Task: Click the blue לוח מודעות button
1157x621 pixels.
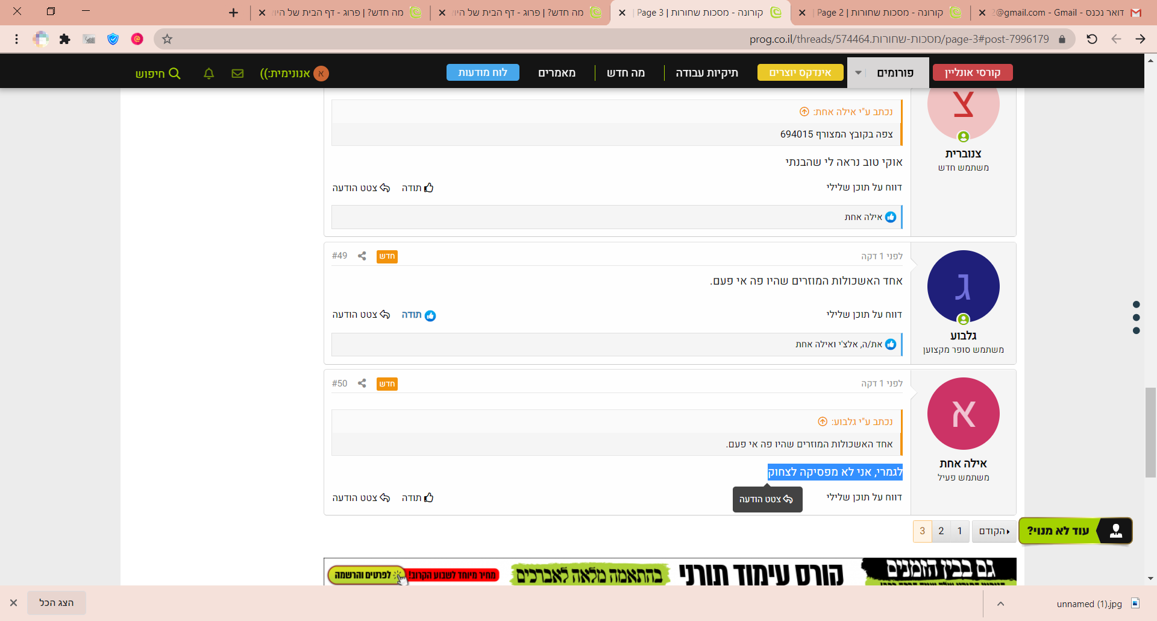Action: point(483,72)
